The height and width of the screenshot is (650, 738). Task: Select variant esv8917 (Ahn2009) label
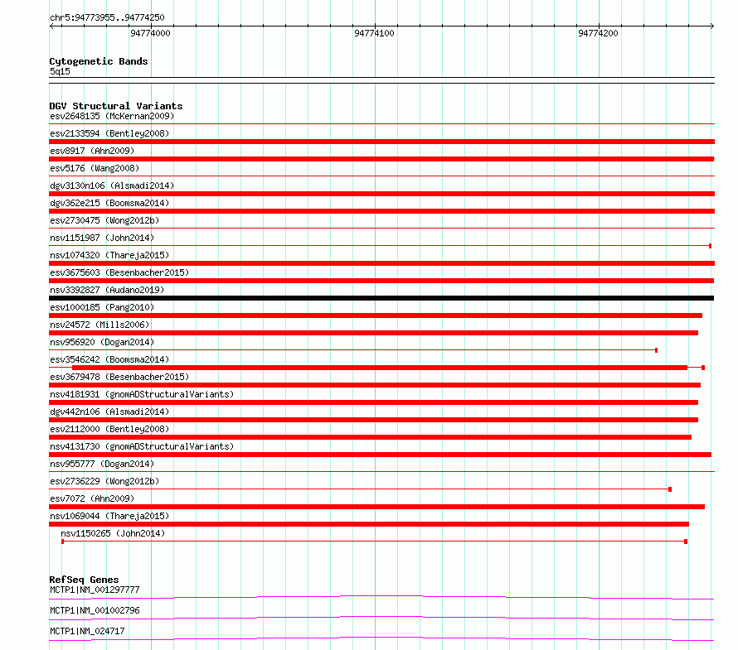pos(92,151)
